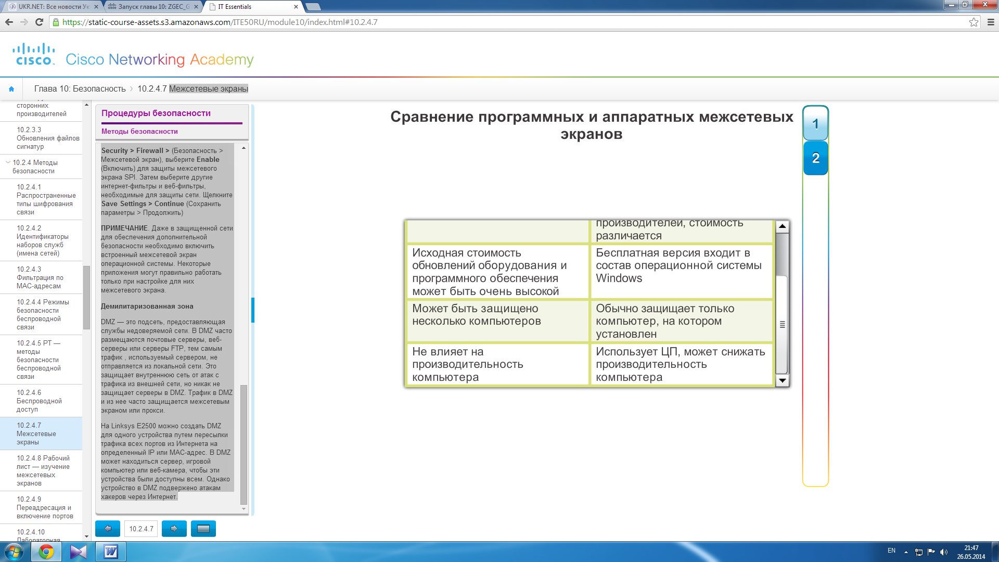Click the Демилитаризованная зона heading

point(147,306)
